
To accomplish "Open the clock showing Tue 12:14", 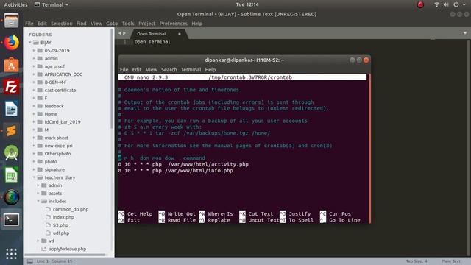I will pos(247,4).
